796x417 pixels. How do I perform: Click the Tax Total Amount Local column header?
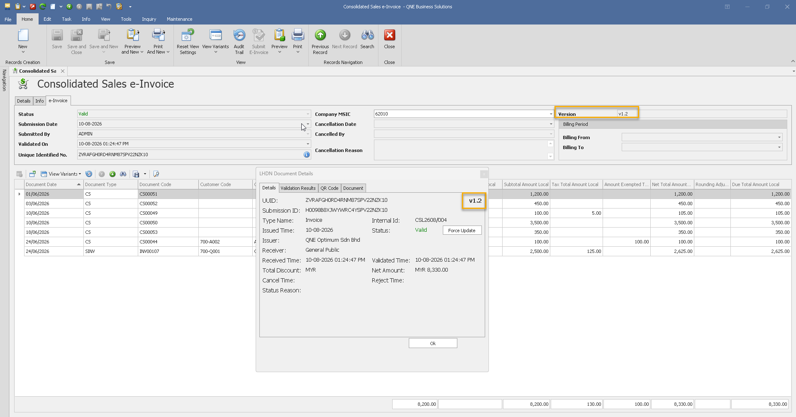[576, 184]
